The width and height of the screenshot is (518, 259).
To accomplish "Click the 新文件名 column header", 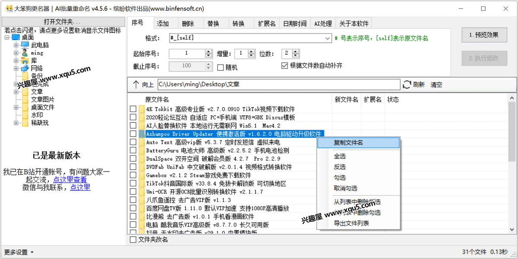I will (x=346, y=100).
